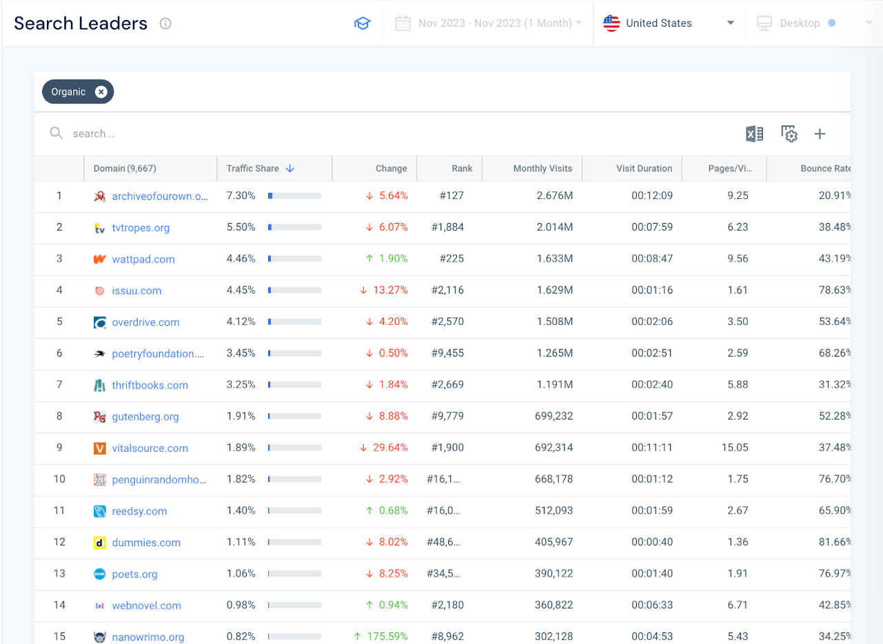Click the gutenberg.org favicon
The image size is (883, 644).
[100, 417]
